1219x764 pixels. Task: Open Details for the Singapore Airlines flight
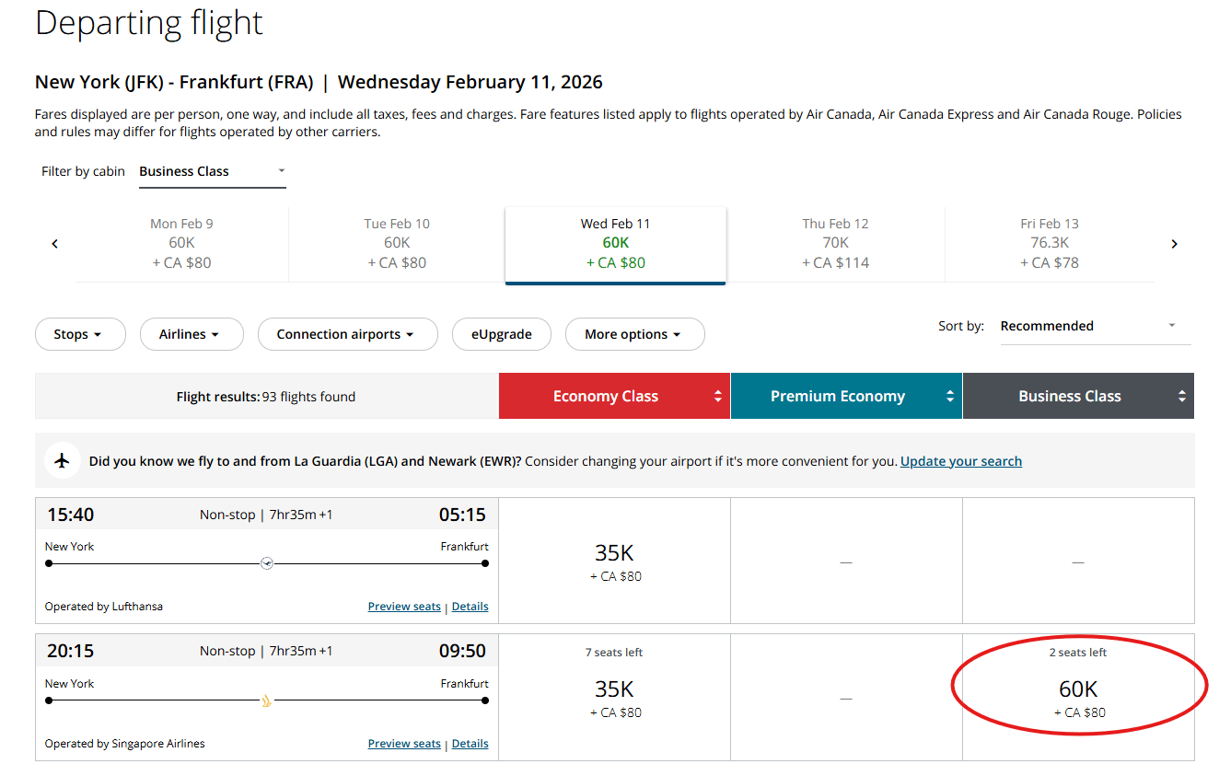pos(470,744)
